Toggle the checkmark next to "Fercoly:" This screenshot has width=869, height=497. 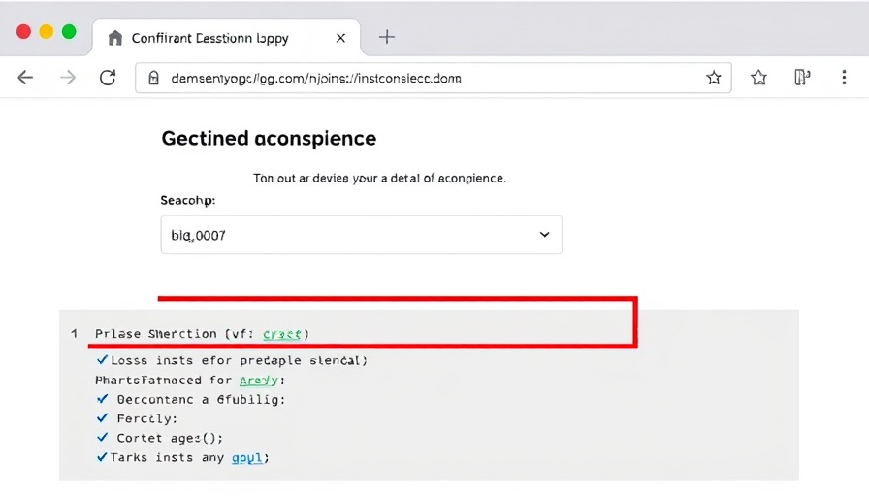102,418
